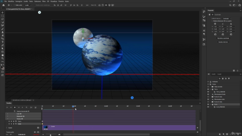Screen dimensions: 242x136
Task: Filter 3D panel by lights
Action: point(229,79)
